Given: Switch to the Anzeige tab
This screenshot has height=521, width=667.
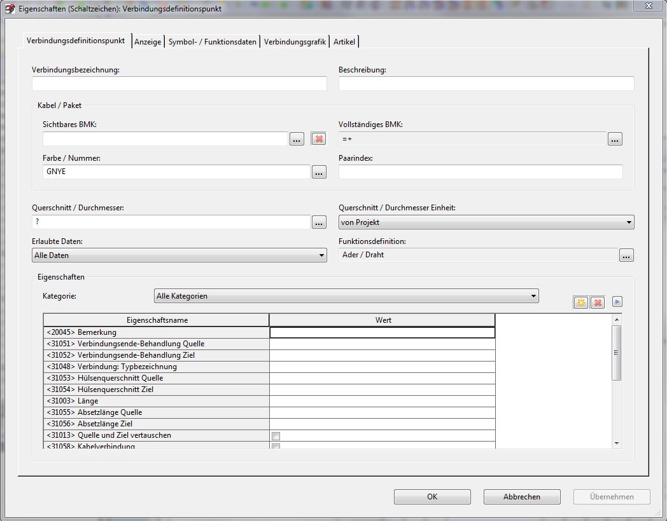Looking at the screenshot, I should 148,41.
